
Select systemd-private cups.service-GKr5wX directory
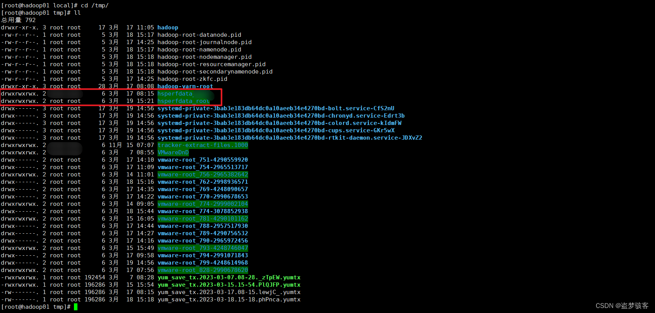coord(276,130)
